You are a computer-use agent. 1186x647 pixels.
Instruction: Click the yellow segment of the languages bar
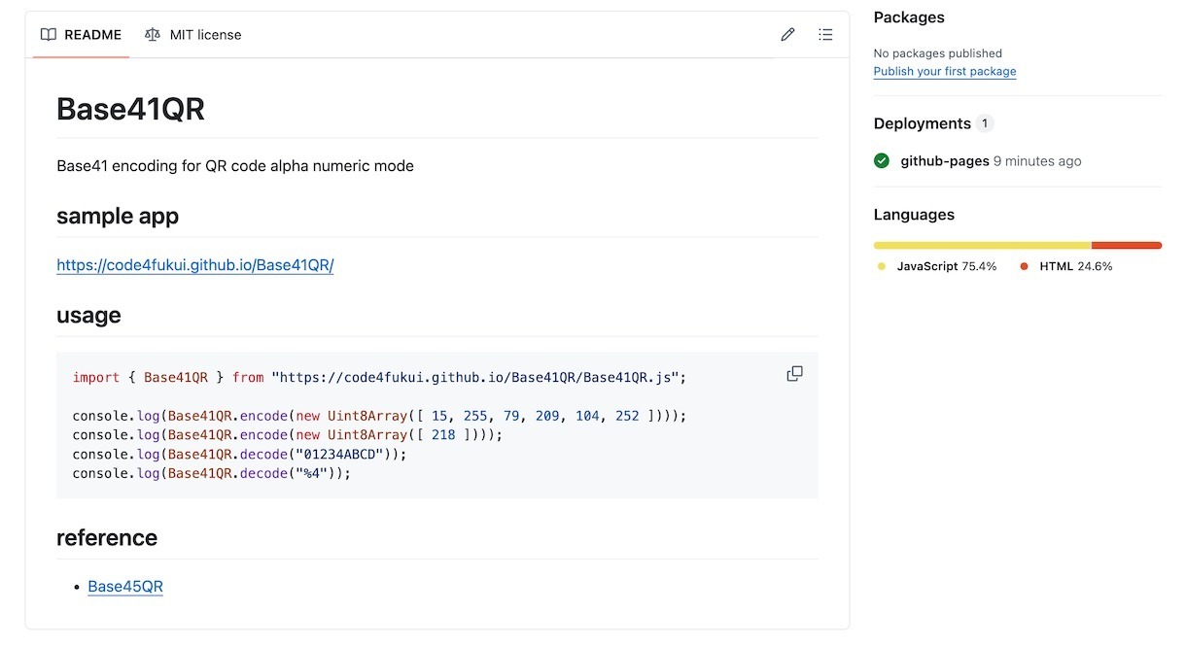point(982,246)
